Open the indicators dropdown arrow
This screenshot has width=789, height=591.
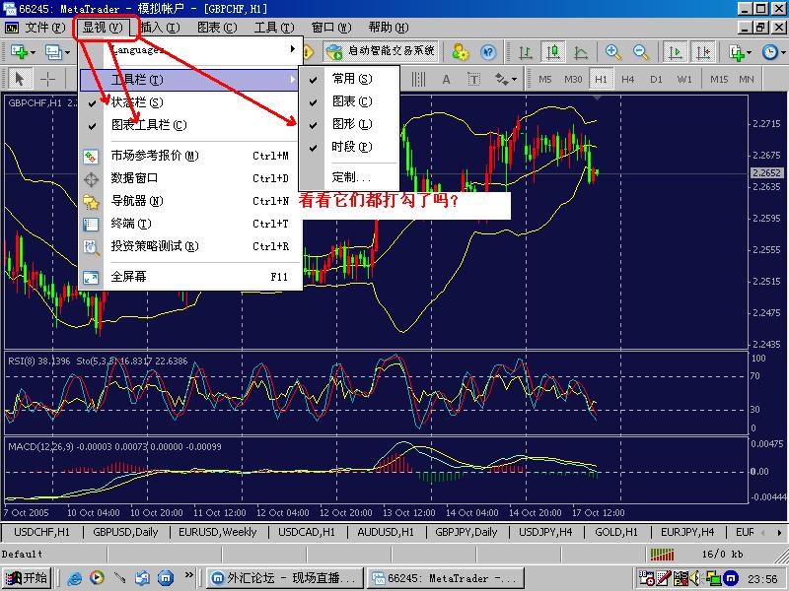[x=750, y=53]
